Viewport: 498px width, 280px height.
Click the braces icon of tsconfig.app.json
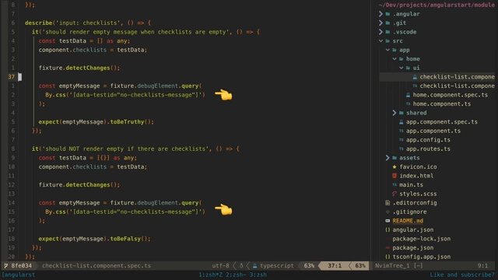(x=388, y=257)
